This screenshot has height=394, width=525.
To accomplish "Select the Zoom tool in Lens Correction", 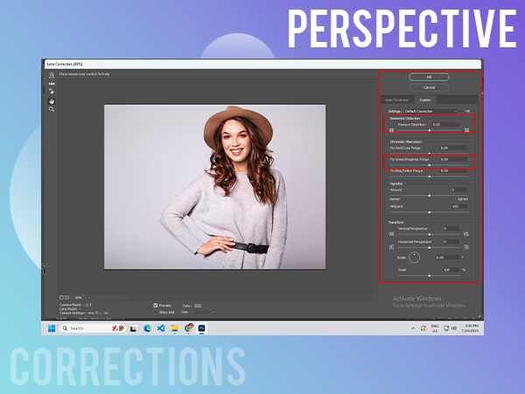I will click(52, 109).
